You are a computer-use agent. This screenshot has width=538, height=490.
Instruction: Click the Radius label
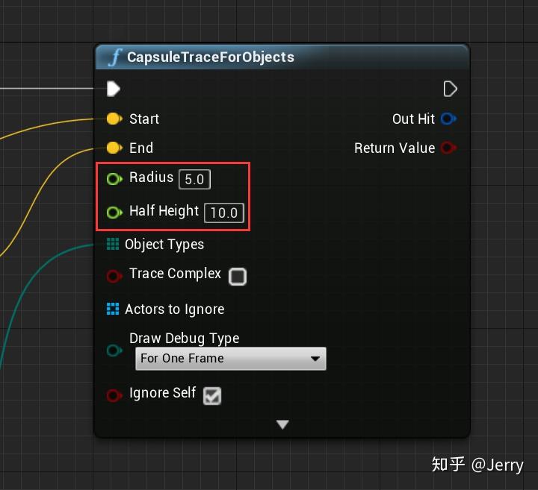click(151, 177)
